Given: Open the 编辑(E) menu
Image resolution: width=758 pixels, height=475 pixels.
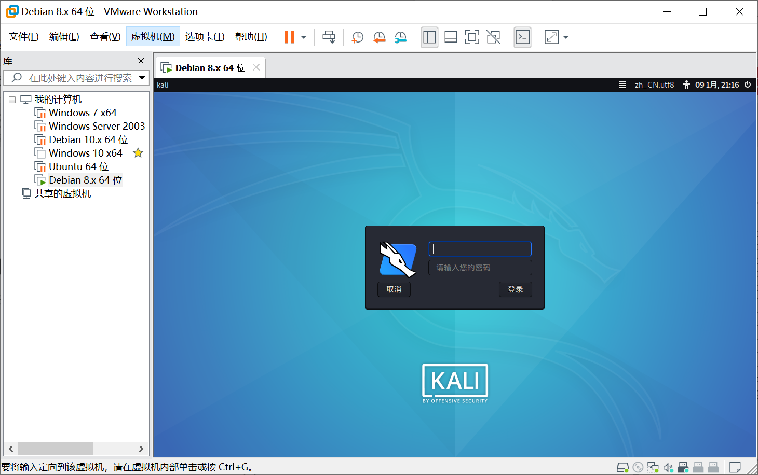Looking at the screenshot, I should [64, 37].
